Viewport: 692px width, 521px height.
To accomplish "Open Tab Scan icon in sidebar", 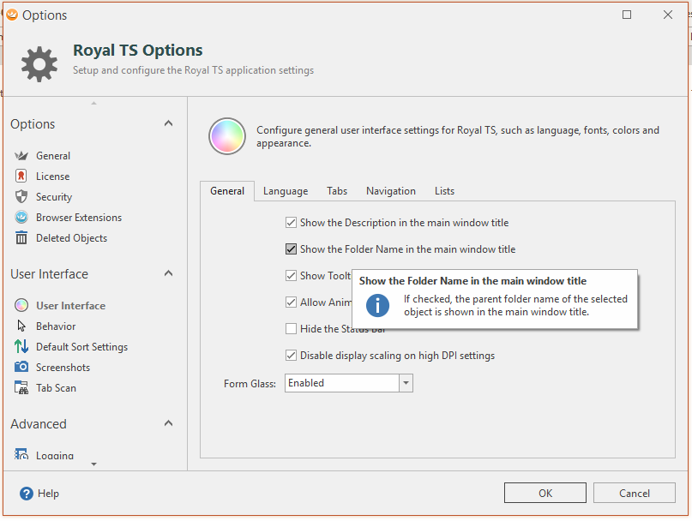I will 21,388.
